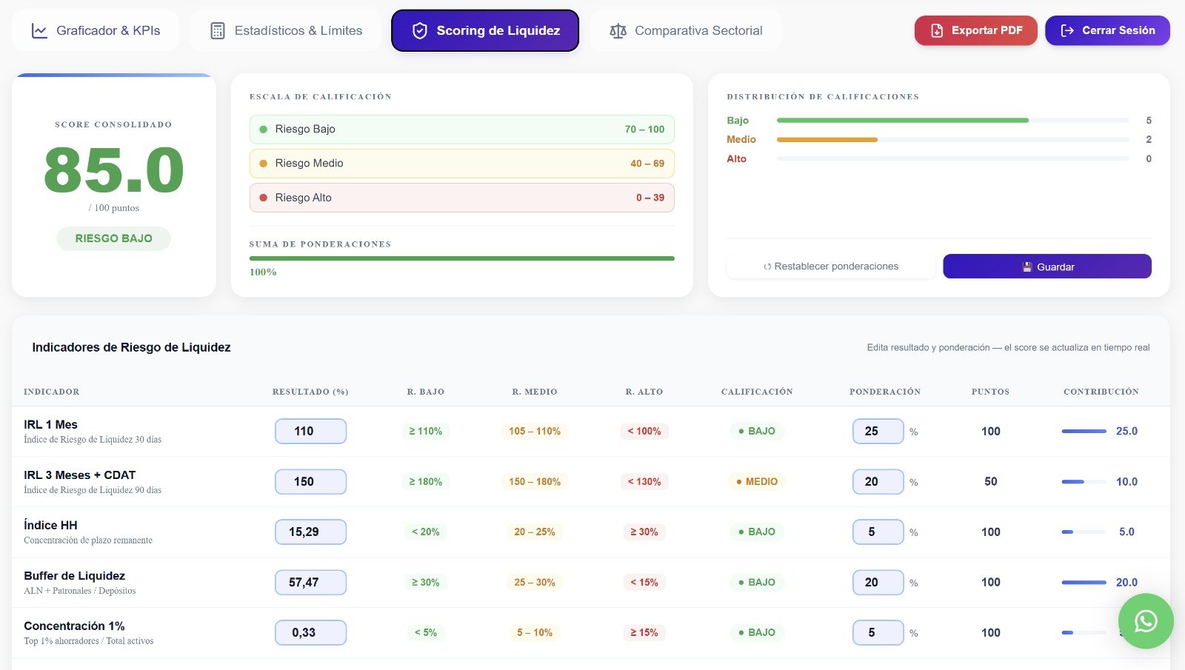
Task: Open the Estadísticos & Límites tab
Action: point(286,30)
